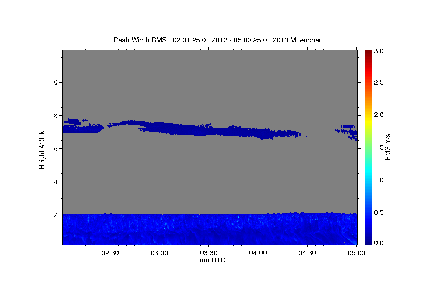Click the colorbar value "3.0"

point(379,51)
